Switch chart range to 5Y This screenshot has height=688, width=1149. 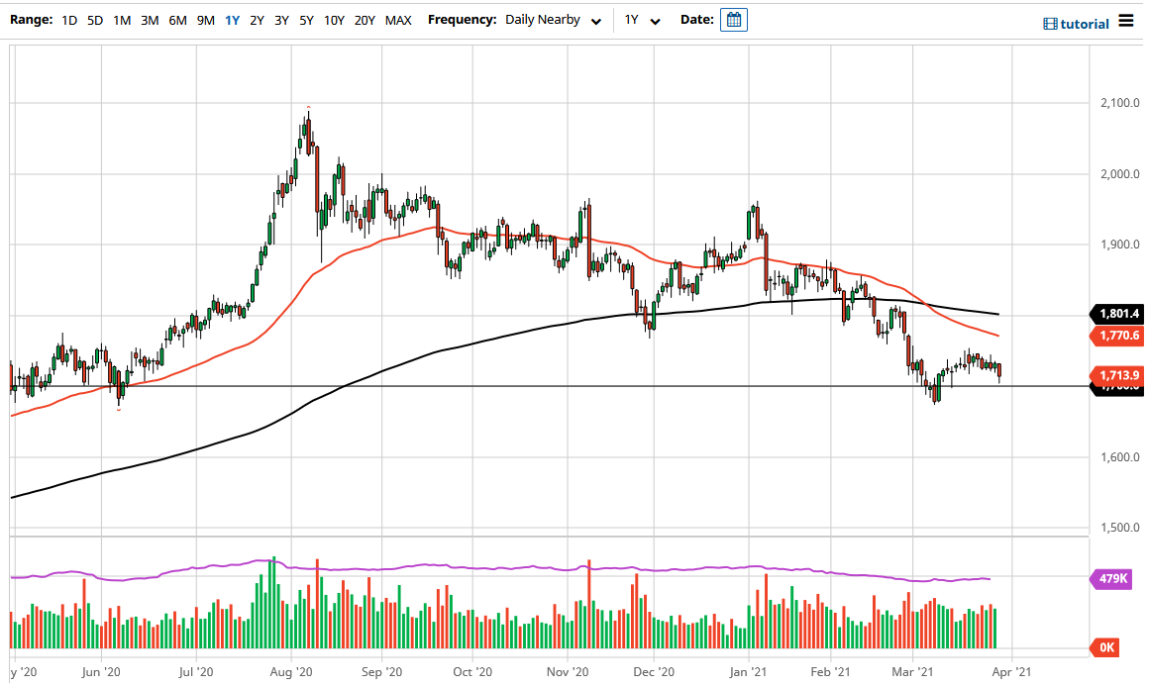tap(306, 21)
